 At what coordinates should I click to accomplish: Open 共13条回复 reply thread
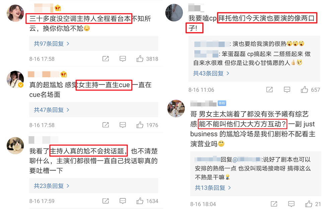[x=213, y=188]
